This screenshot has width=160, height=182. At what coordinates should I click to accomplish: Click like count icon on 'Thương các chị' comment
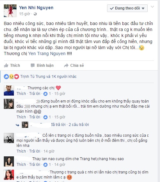(45, 94)
